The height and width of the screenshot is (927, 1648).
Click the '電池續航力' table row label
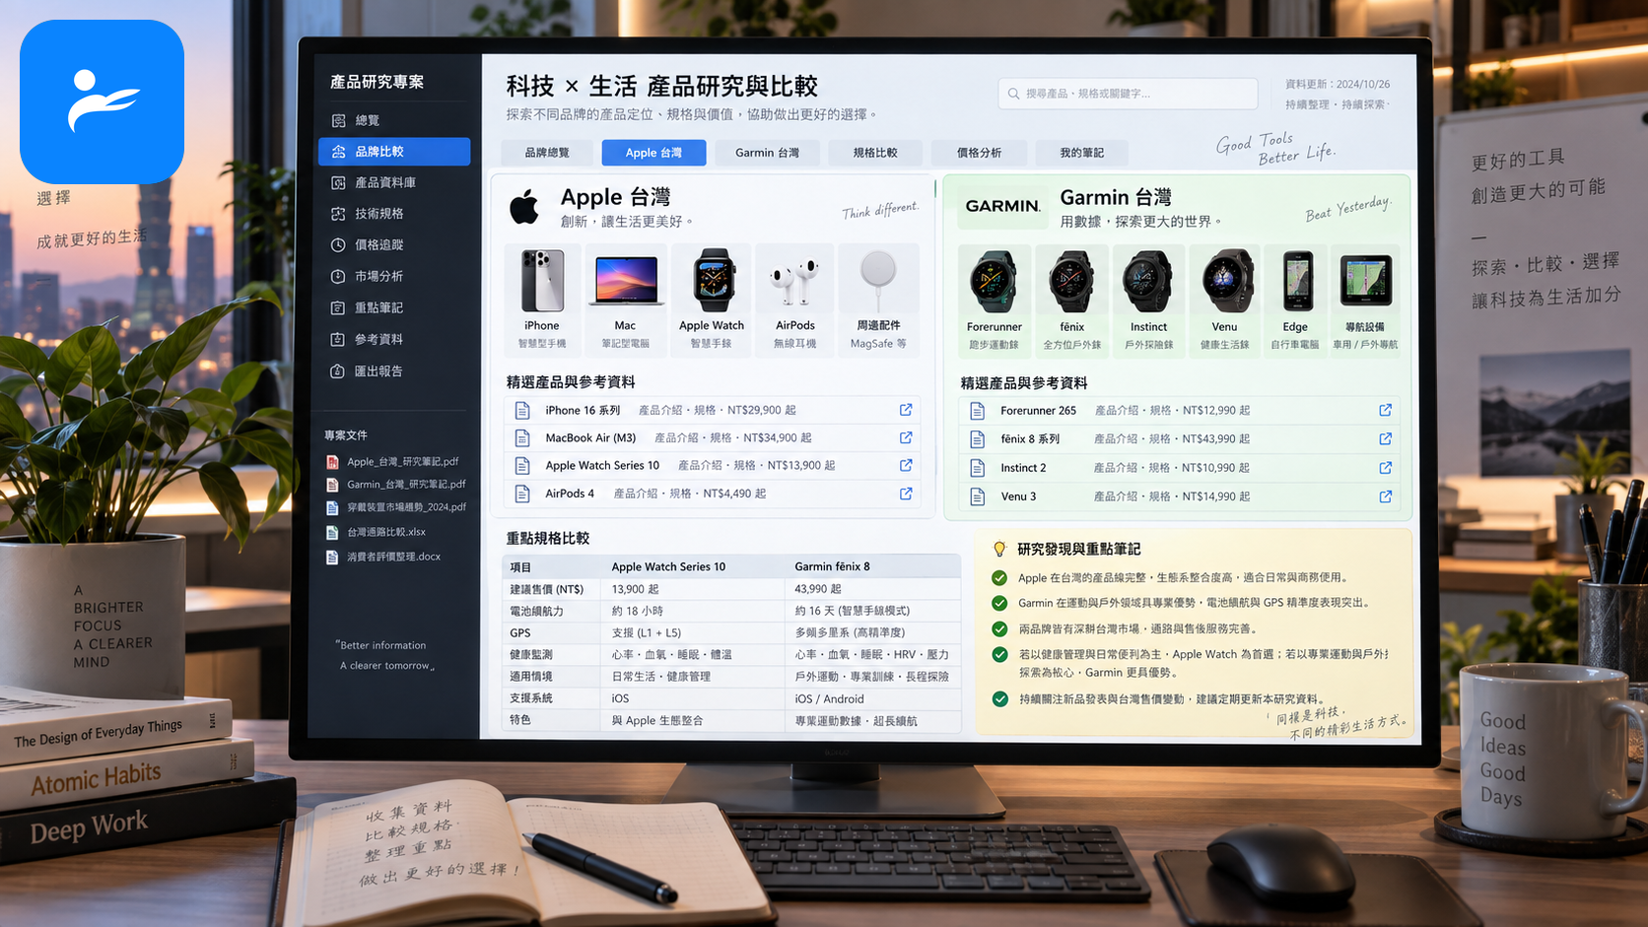point(536,611)
